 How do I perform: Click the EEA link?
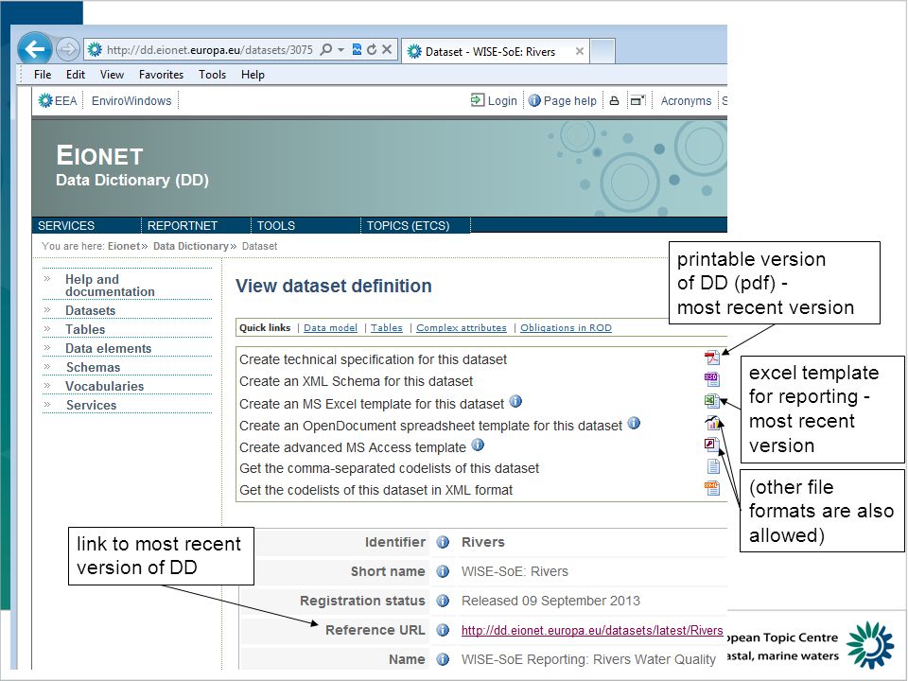tap(58, 101)
